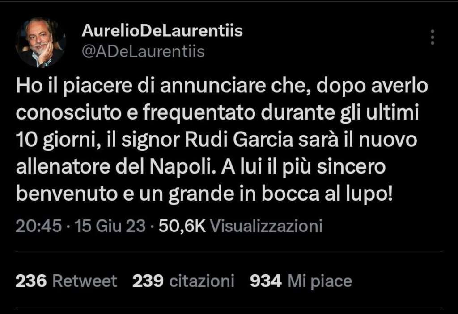See who gave 934 Mi piace
This screenshot has width=458, height=314.
click(x=301, y=281)
